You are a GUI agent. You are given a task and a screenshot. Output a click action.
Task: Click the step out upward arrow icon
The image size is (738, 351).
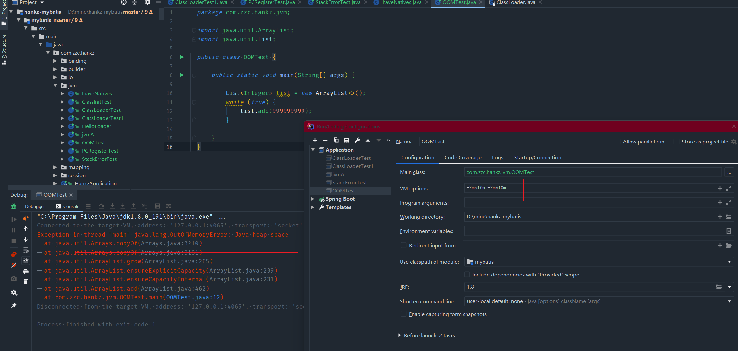click(x=134, y=206)
